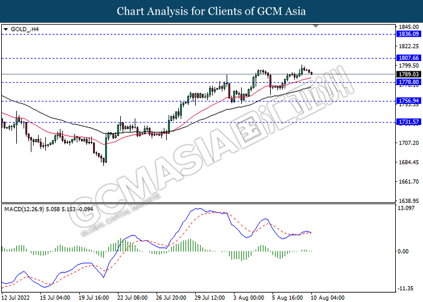423x302 pixels.
Task: Click the 1638.95 price axis value
Action: (x=408, y=201)
